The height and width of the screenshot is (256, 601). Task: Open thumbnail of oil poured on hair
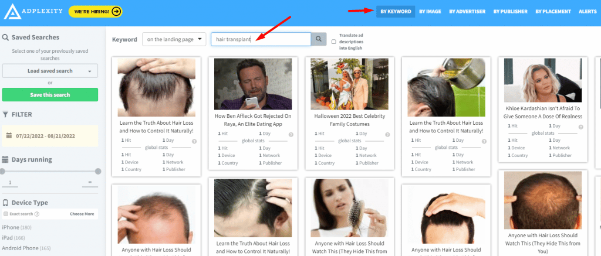tap(446, 87)
